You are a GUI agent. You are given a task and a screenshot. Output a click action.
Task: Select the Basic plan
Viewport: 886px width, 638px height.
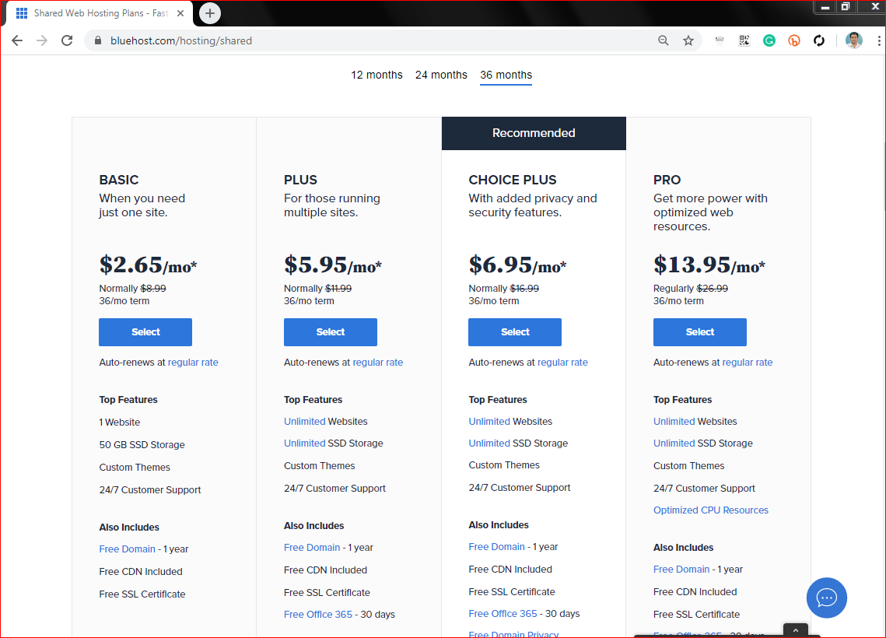pyautogui.click(x=145, y=331)
